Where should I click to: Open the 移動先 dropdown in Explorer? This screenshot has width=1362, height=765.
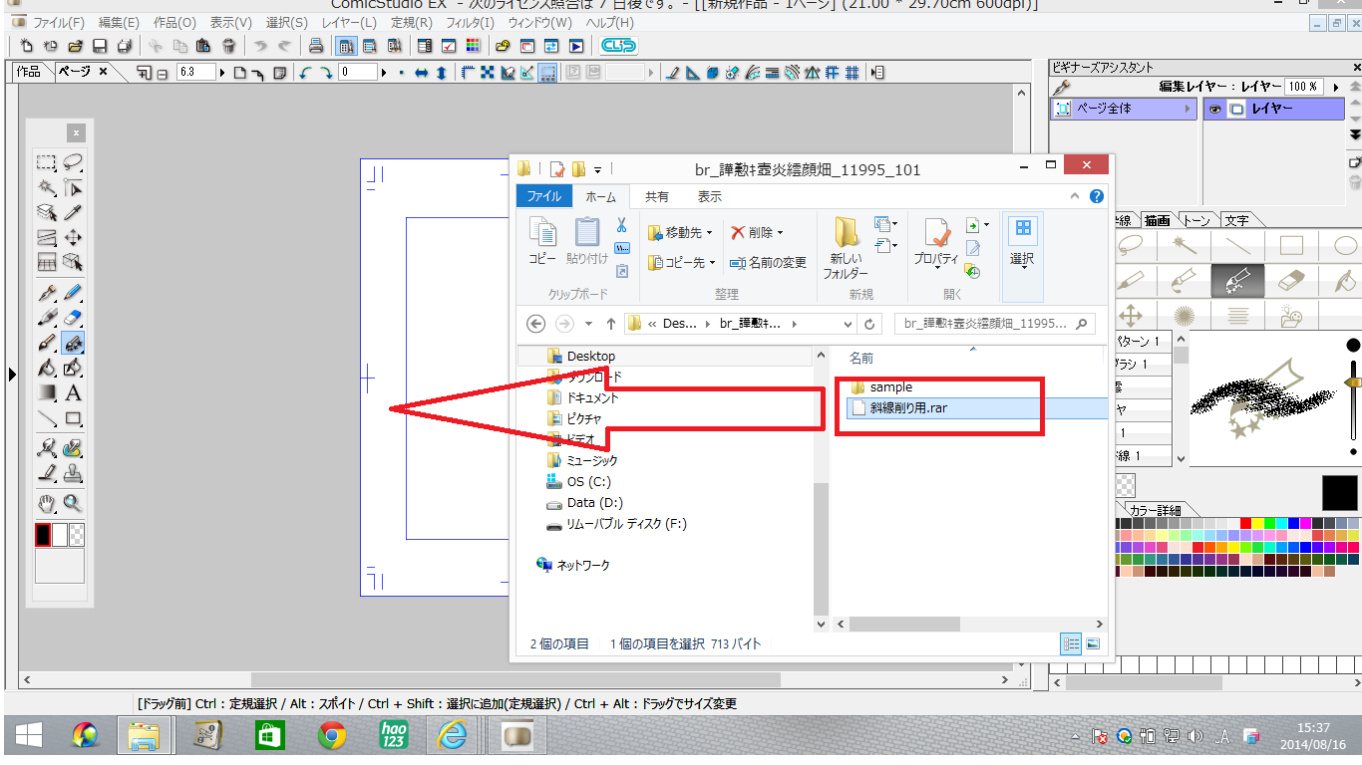point(680,233)
